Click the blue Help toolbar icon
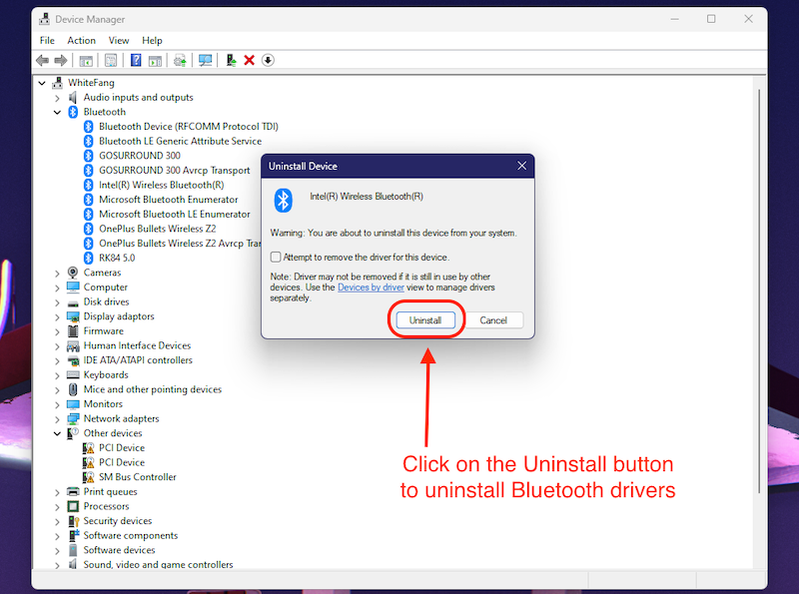Screen dimensions: 799x594 (136, 60)
